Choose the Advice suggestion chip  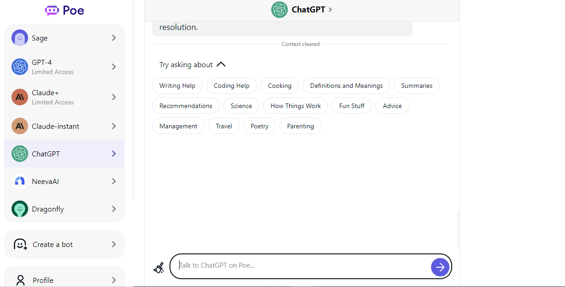point(392,106)
